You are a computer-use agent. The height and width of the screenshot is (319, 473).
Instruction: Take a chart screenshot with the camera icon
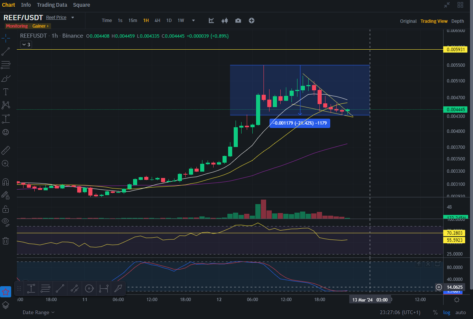point(238,20)
